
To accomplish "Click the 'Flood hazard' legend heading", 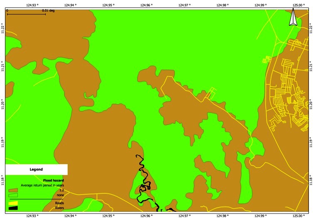I will pyautogui.click(x=53, y=181).
